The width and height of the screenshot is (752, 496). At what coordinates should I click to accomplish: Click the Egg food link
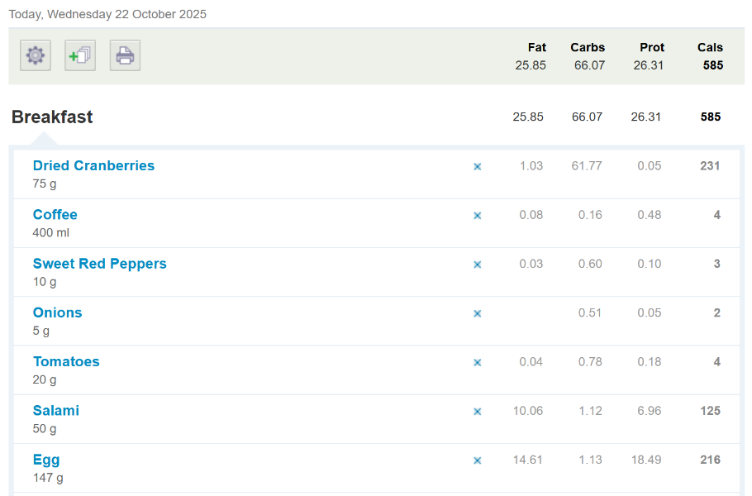[x=46, y=460]
